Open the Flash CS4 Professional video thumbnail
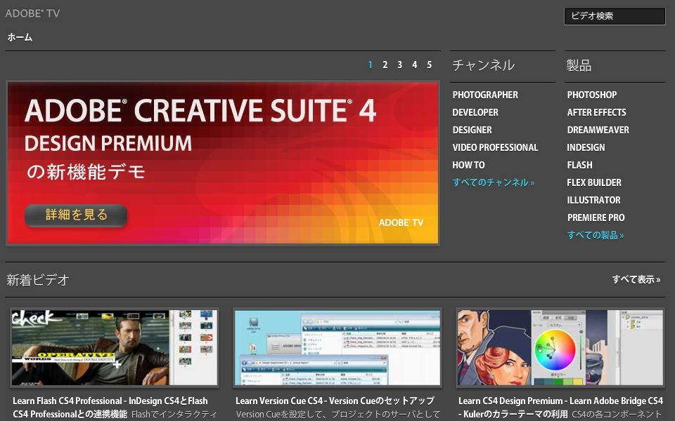The image size is (675, 421). tap(115, 347)
